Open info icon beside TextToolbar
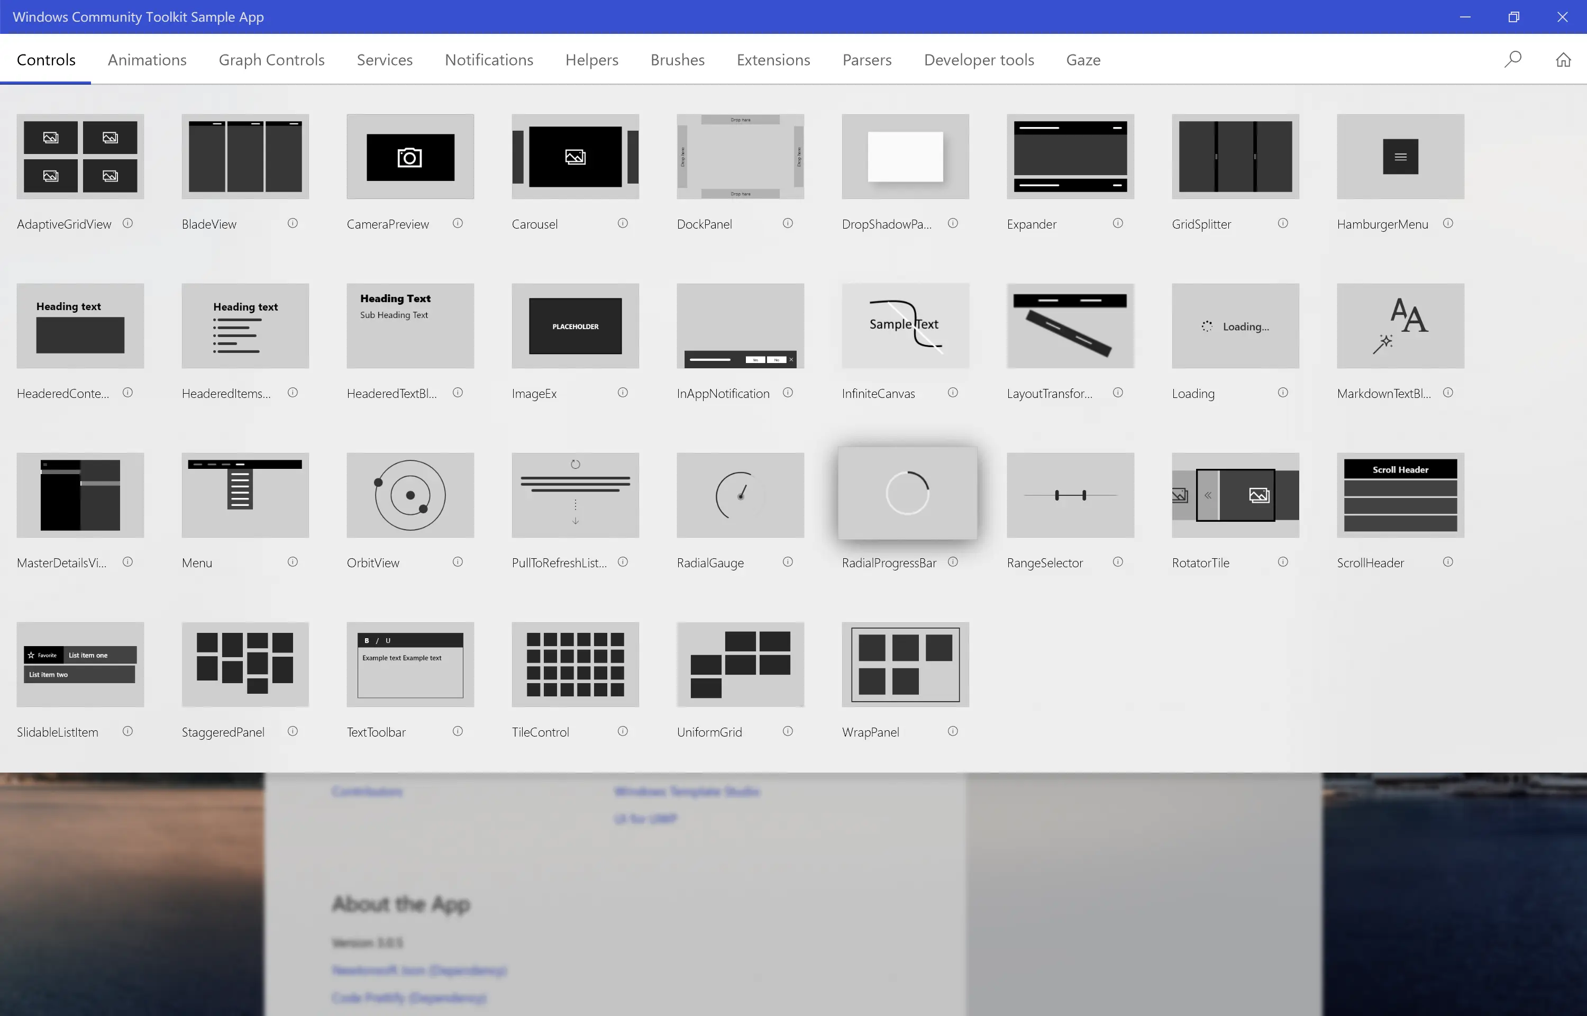 click(x=458, y=731)
